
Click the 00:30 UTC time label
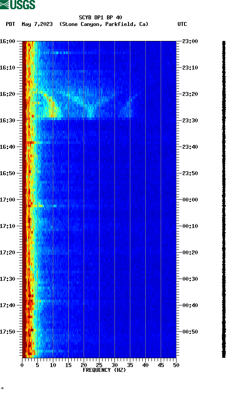click(190, 279)
